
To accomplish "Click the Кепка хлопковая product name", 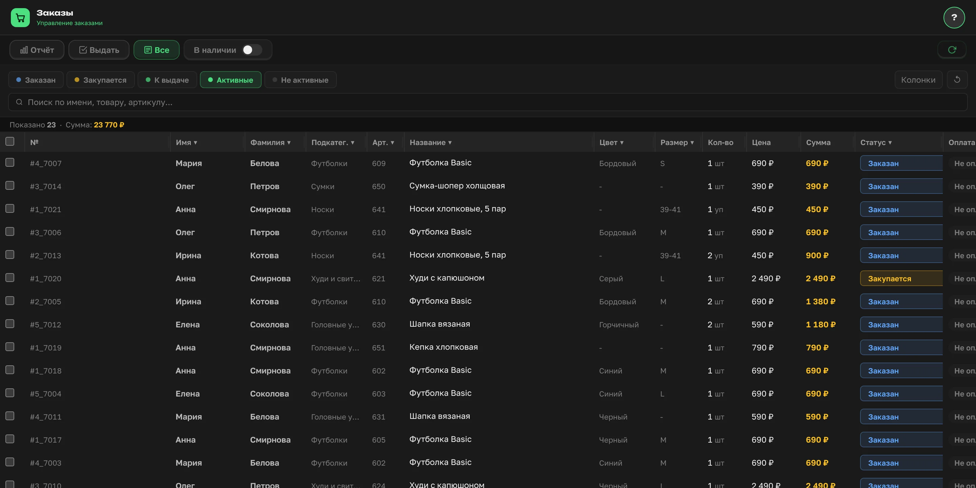I will (x=443, y=347).
